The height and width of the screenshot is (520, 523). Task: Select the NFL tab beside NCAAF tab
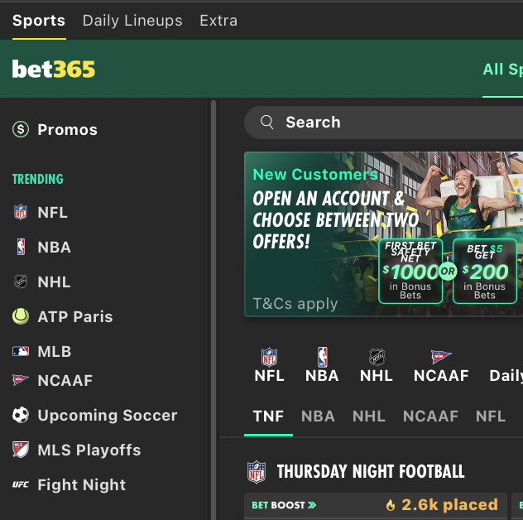491,416
